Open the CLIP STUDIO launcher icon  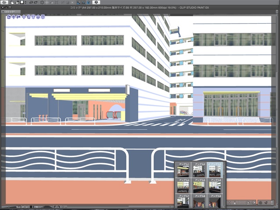[x=4, y=2]
